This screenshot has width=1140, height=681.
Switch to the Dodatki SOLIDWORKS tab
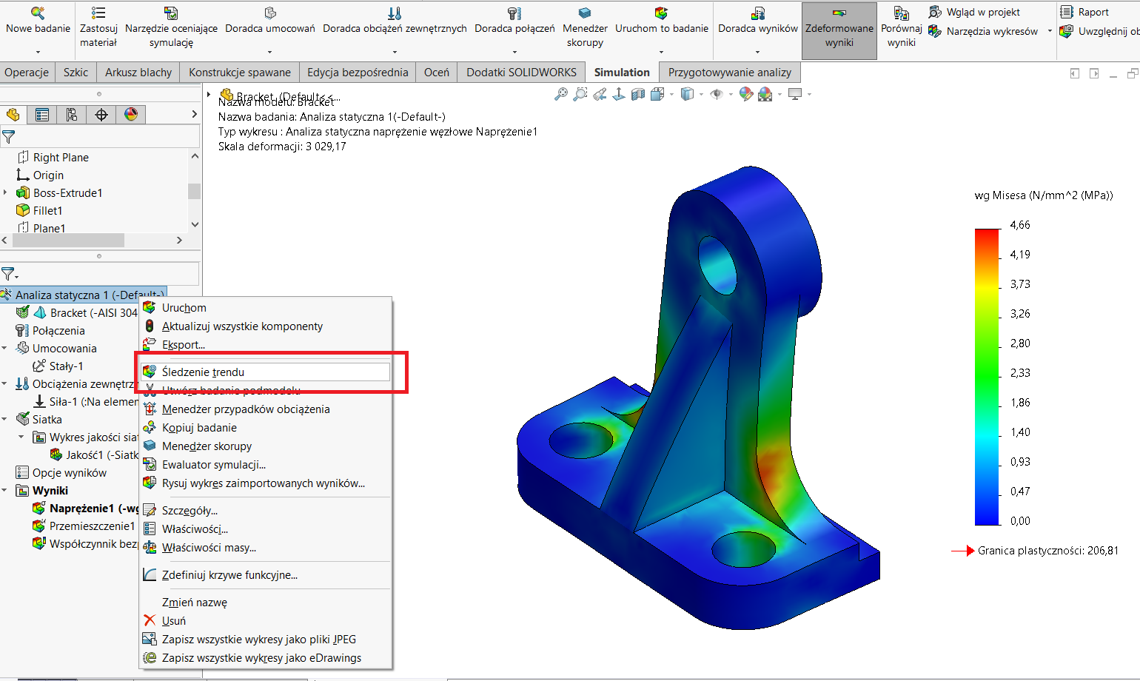click(x=521, y=72)
